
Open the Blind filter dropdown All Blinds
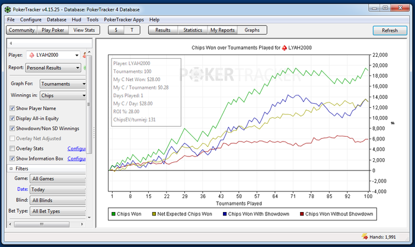[x=58, y=200]
